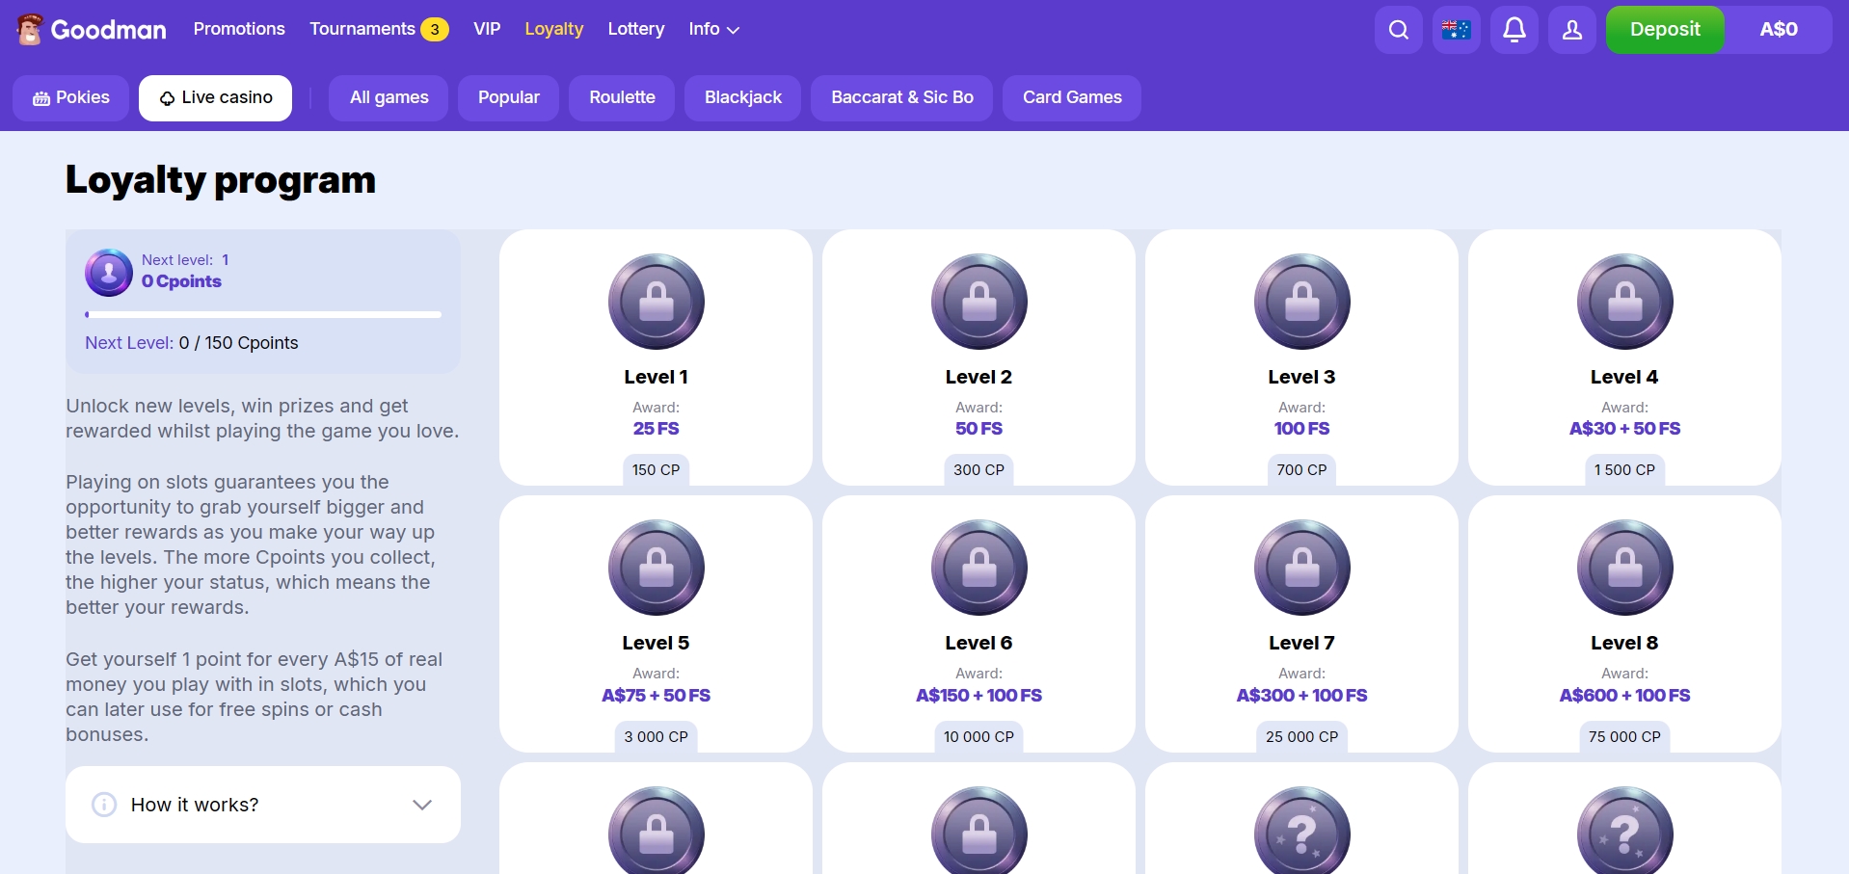Open the Info dropdown menu

712,29
